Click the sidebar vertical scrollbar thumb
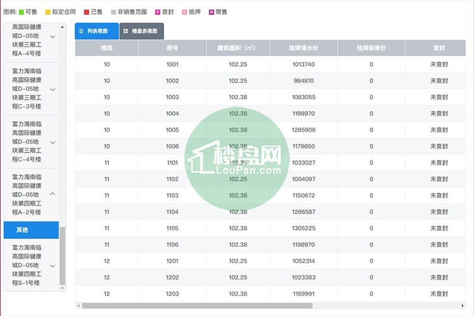The image size is (474, 316). click(62, 255)
